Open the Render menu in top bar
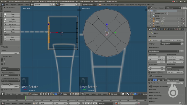 coord(13,5)
